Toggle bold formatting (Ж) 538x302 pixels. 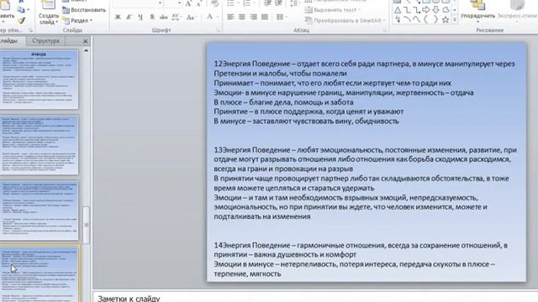(118, 17)
